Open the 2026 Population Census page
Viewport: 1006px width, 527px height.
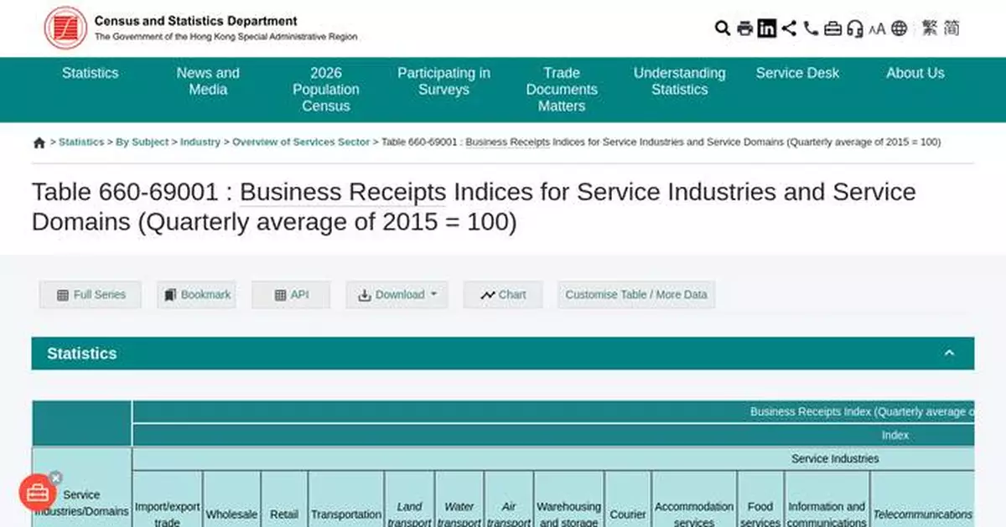326,90
